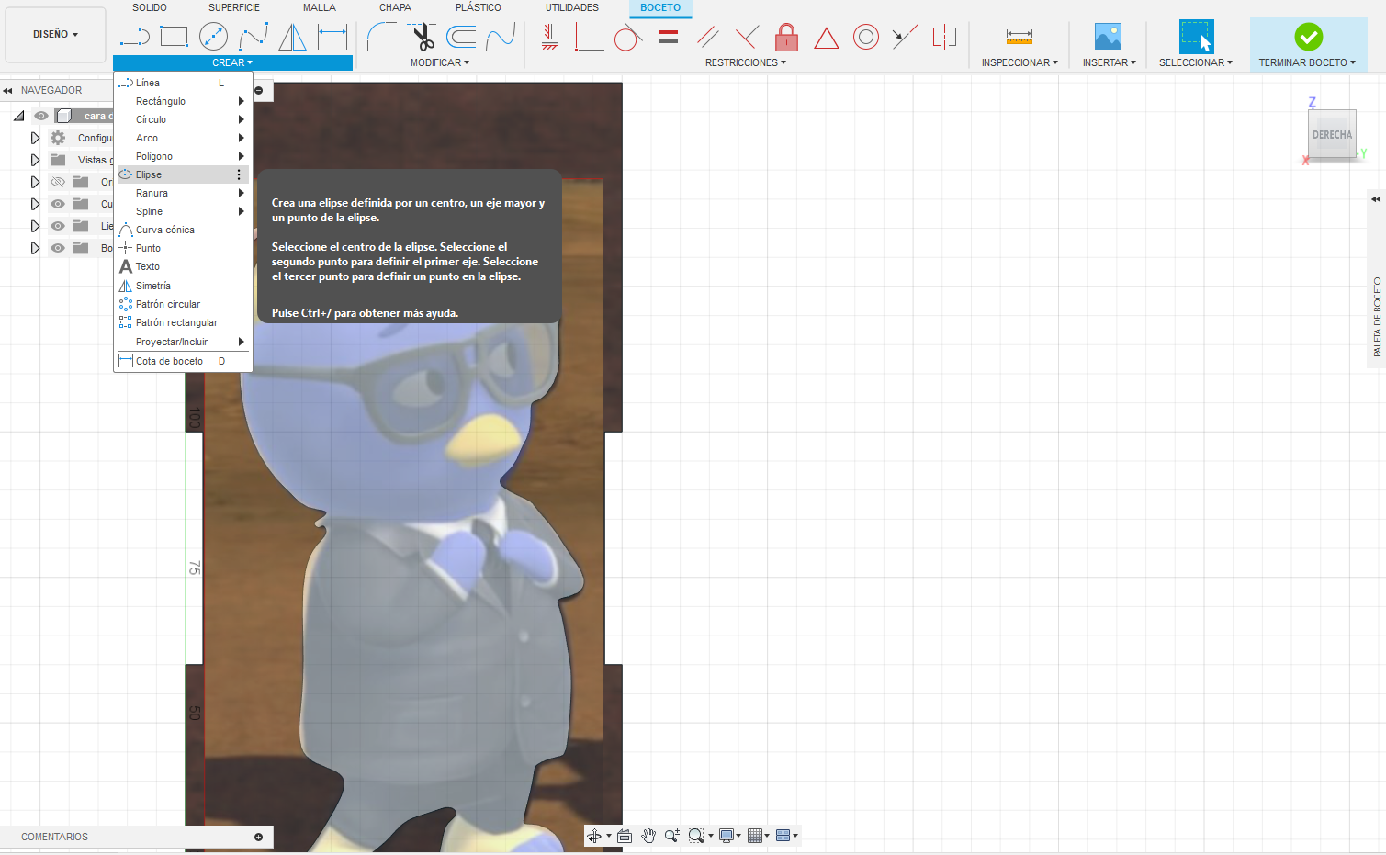Expand the COMENTARIOS panel with its circle button
Image resolution: width=1386 pixels, height=855 pixels.
pyautogui.click(x=258, y=837)
